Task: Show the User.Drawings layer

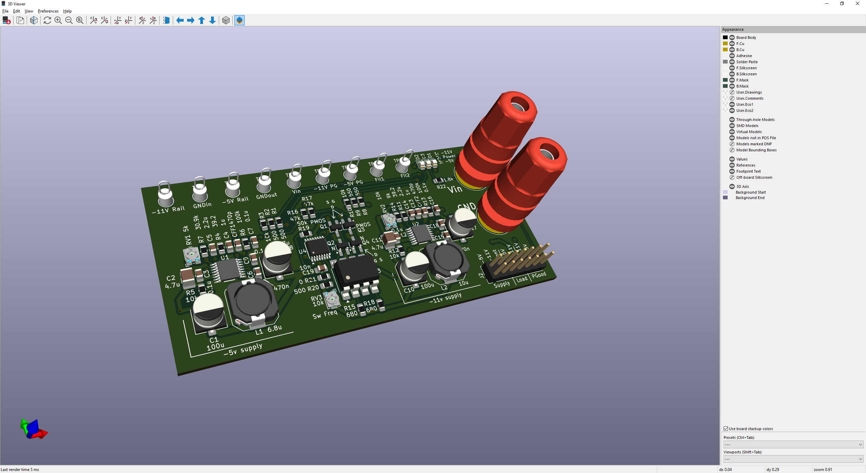Action: (x=732, y=92)
